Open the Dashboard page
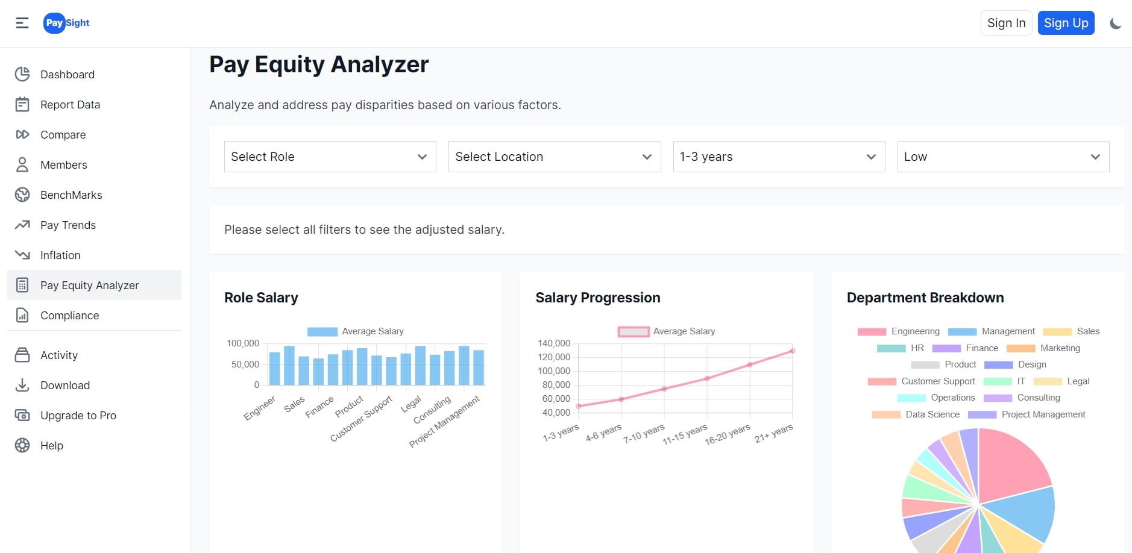 click(94, 74)
